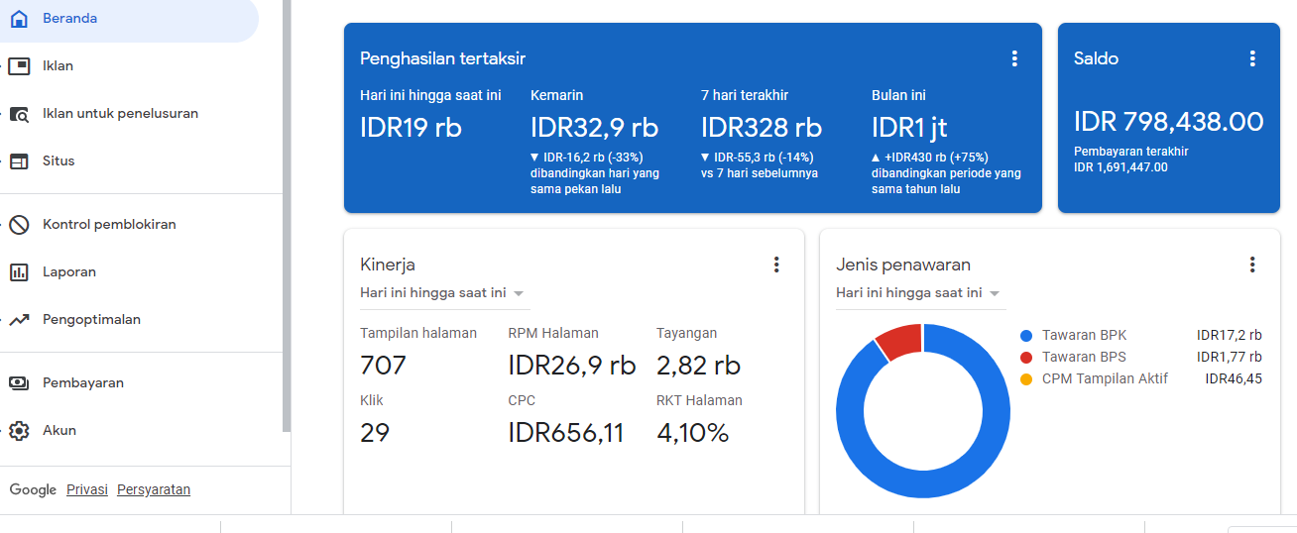Click the sidebar vertical scrollbar
The height and width of the screenshot is (533, 1297).
(x=287, y=216)
